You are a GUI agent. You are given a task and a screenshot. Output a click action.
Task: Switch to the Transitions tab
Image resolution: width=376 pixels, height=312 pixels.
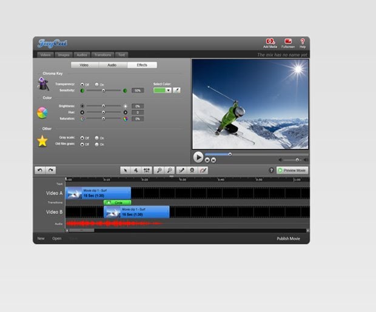102,55
